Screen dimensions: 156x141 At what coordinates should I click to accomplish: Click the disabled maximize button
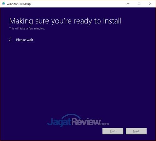click(x=139, y=4)
